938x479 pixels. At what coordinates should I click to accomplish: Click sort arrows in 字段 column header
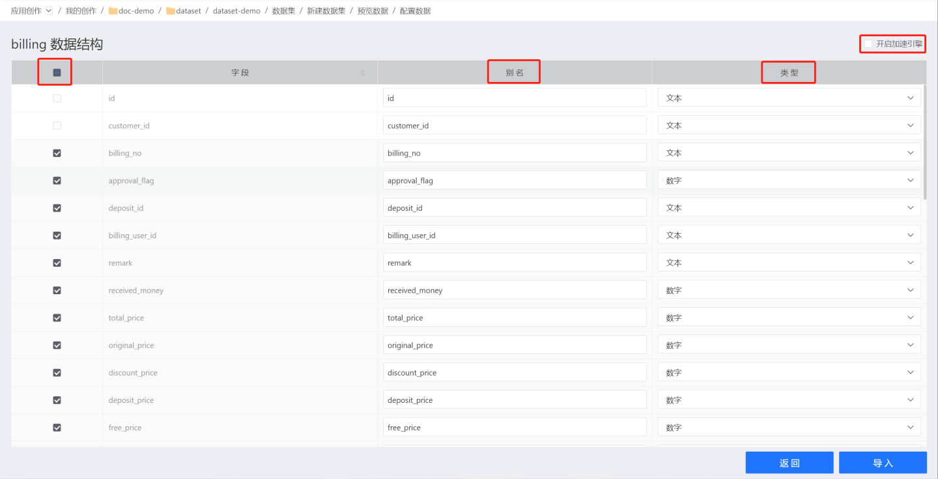click(x=363, y=73)
